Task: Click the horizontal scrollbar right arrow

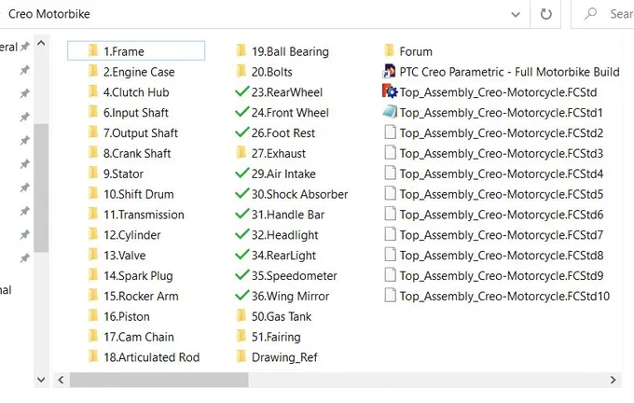Action: pos(613,380)
